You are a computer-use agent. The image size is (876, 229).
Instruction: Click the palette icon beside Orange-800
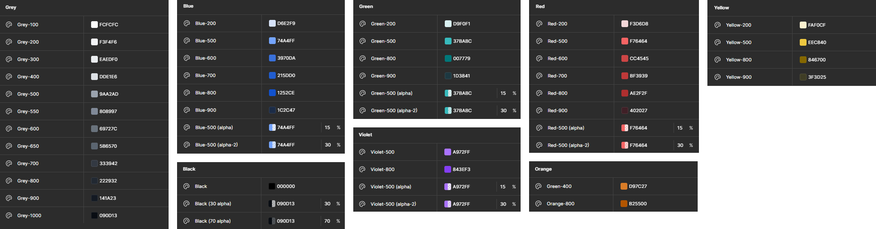pos(538,204)
